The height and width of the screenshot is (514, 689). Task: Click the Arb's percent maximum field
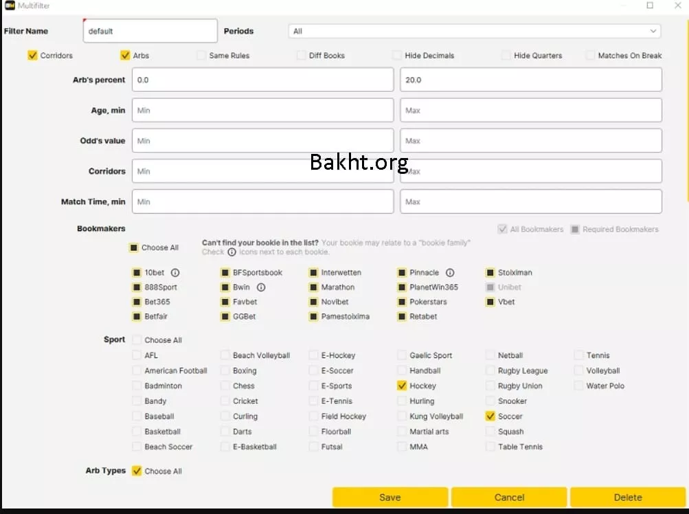point(530,80)
